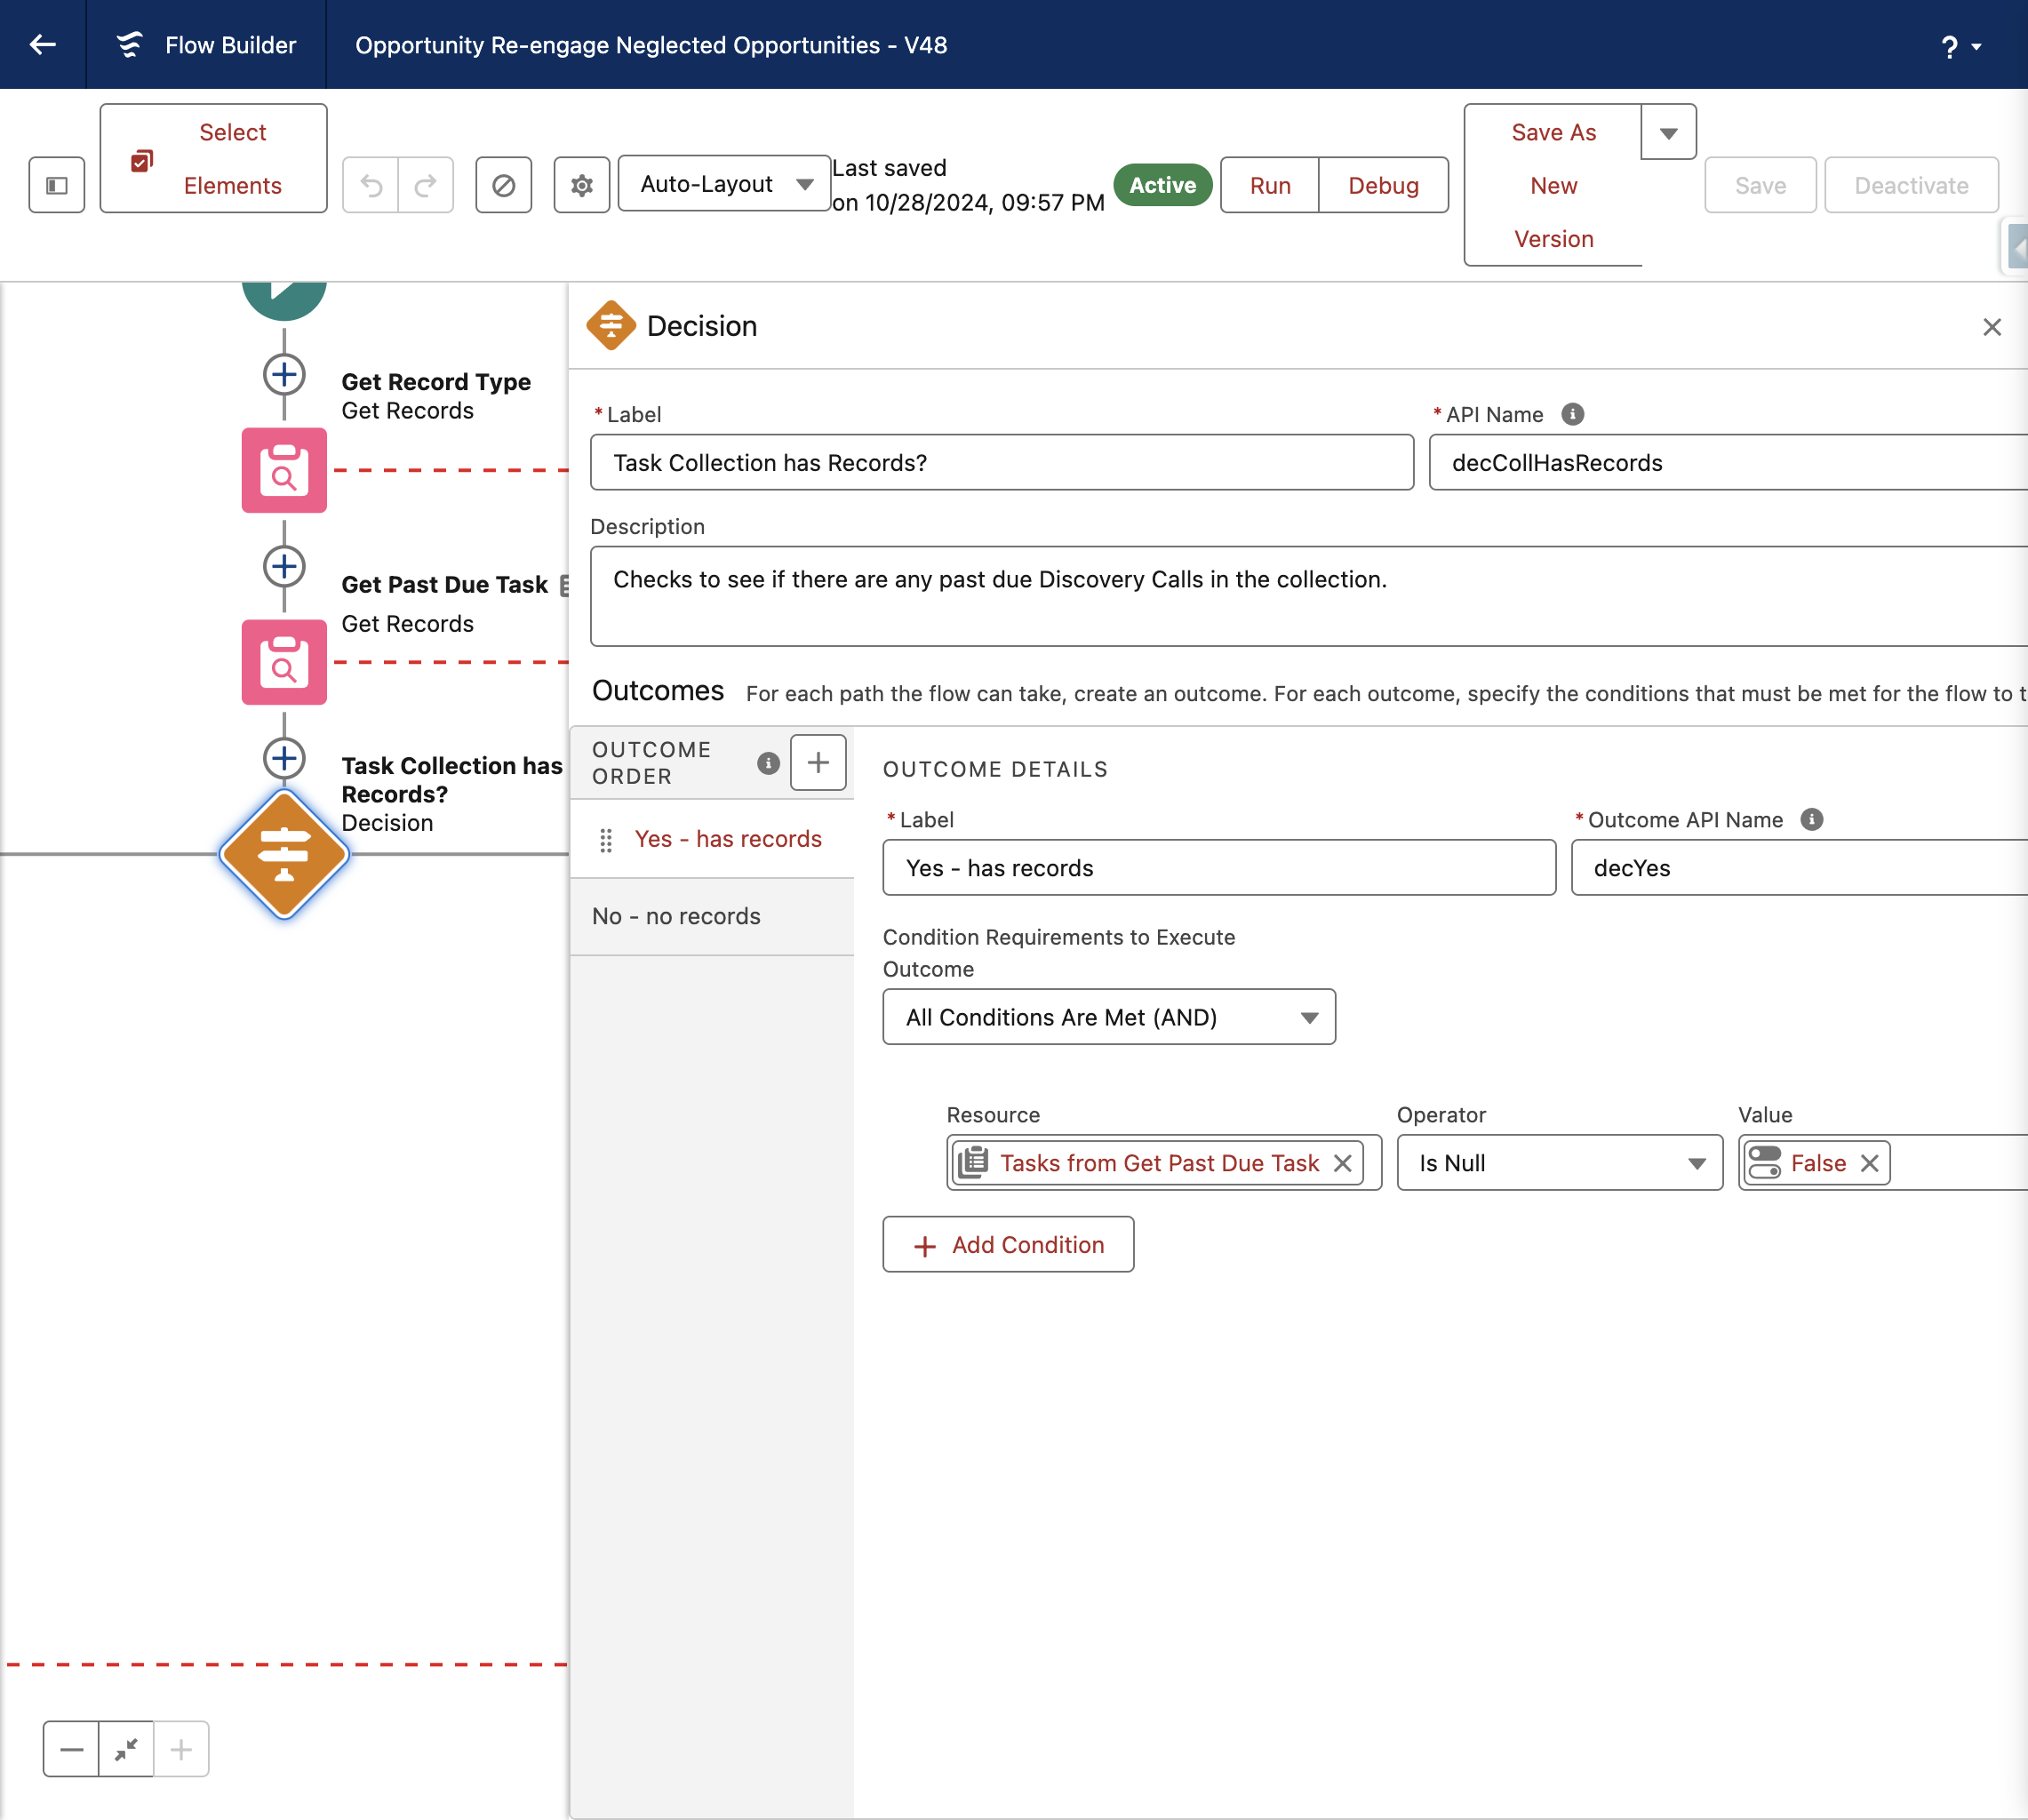Click the fit-to-view canvas button
Image resolution: width=2028 pixels, height=1820 pixels.
pyautogui.click(x=126, y=1749)
